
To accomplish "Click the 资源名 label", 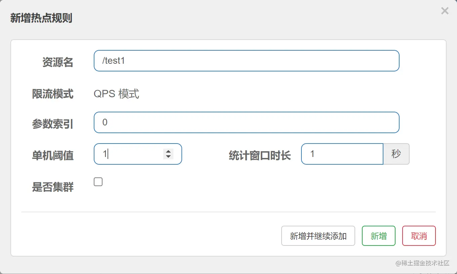I will (x=58, y=62).
